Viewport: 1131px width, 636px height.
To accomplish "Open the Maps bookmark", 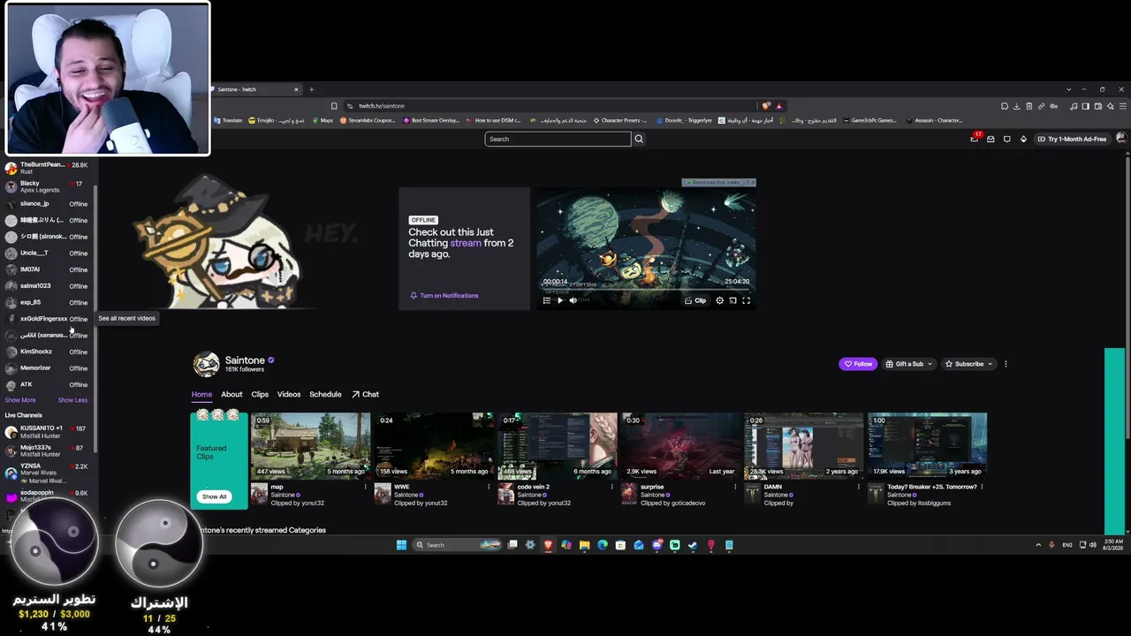I will (323, 120).
